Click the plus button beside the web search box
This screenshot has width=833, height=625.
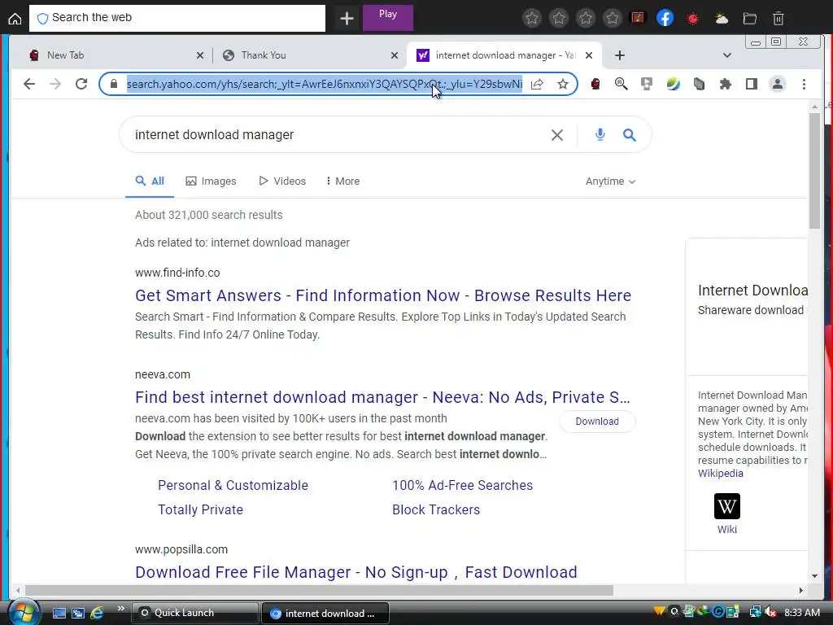pyautogui.click(x=347, y=19)
